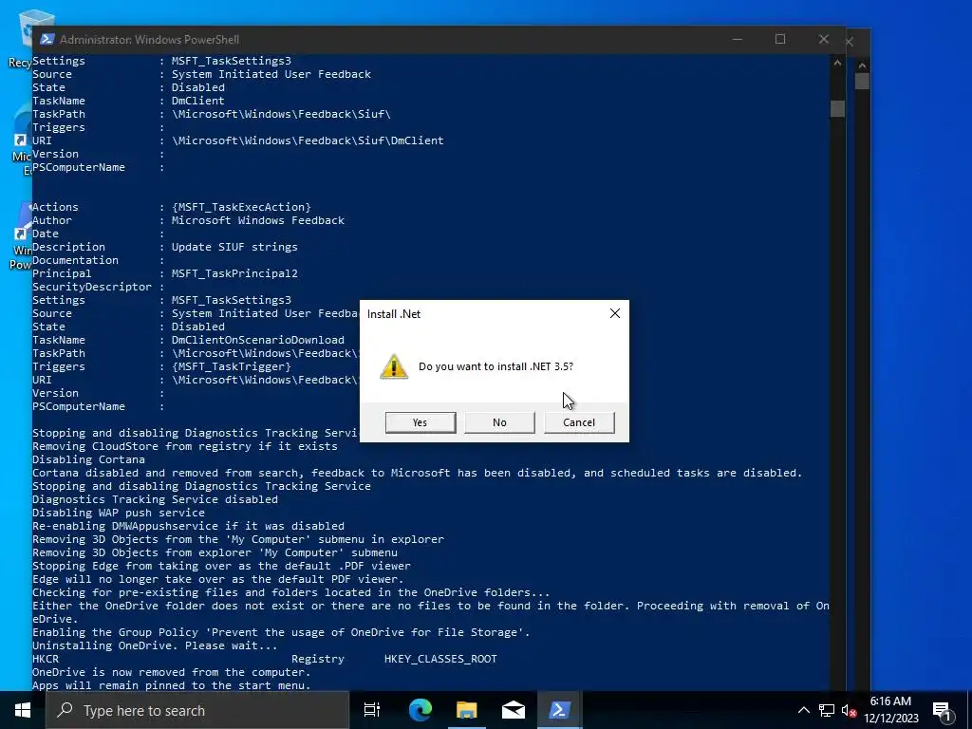Viewport: 972px width, 729px height.
Task: Click 'Cortana disabled and removed from search' line
Action: pos(418,473)
